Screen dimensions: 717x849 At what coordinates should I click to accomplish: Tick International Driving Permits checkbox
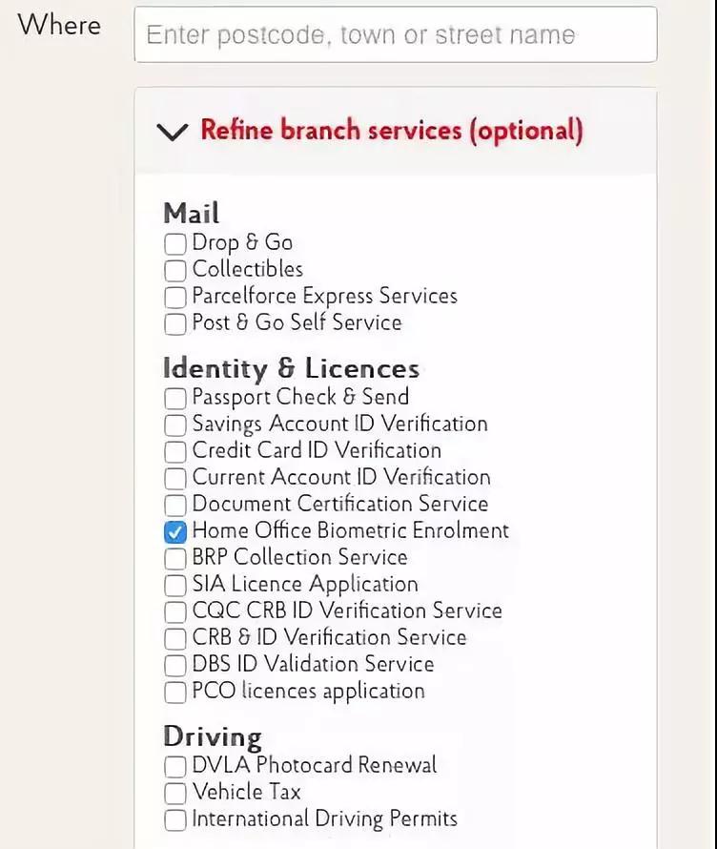pos(175,820)
